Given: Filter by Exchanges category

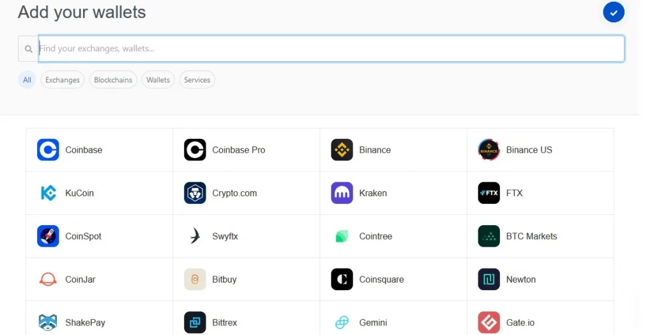Looking at the screenshot, I should coord(63,80).
